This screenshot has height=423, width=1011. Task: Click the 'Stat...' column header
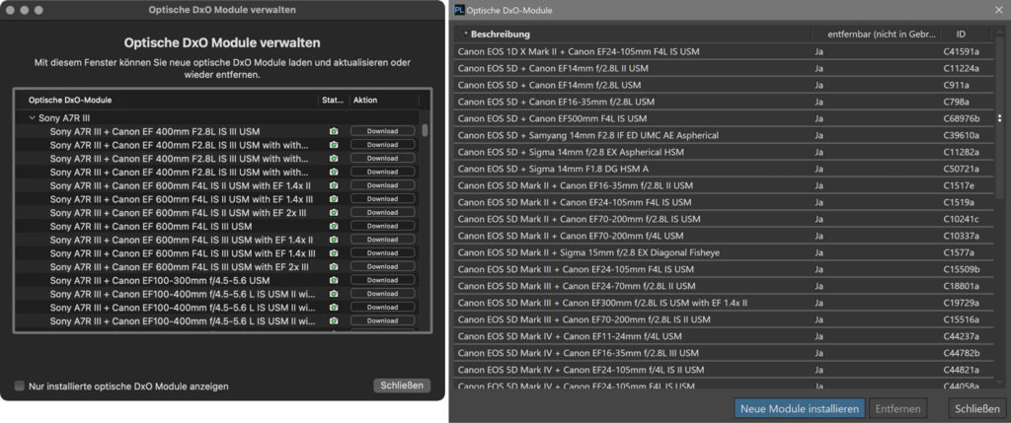pyautogui.click(x=333, y=100)
